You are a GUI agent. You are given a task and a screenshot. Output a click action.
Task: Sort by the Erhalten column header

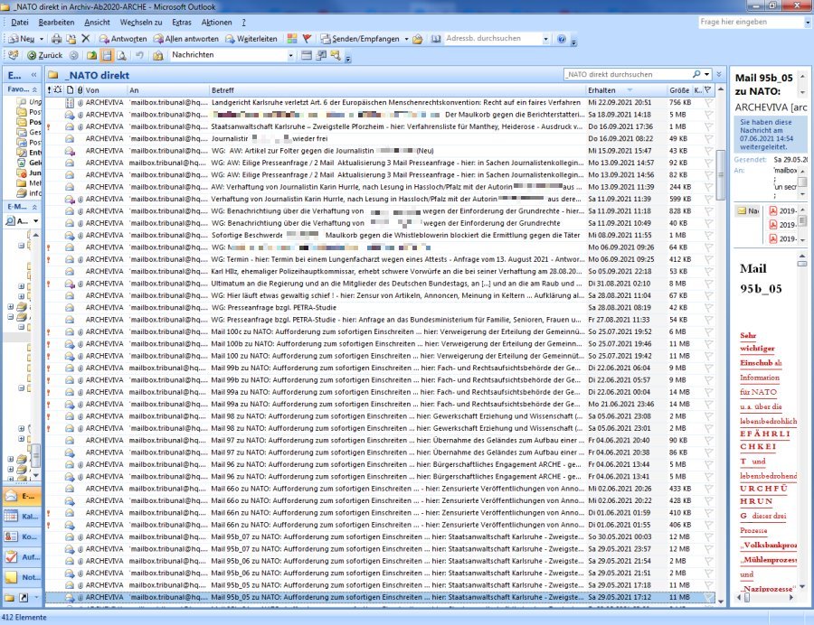(625, 90)
